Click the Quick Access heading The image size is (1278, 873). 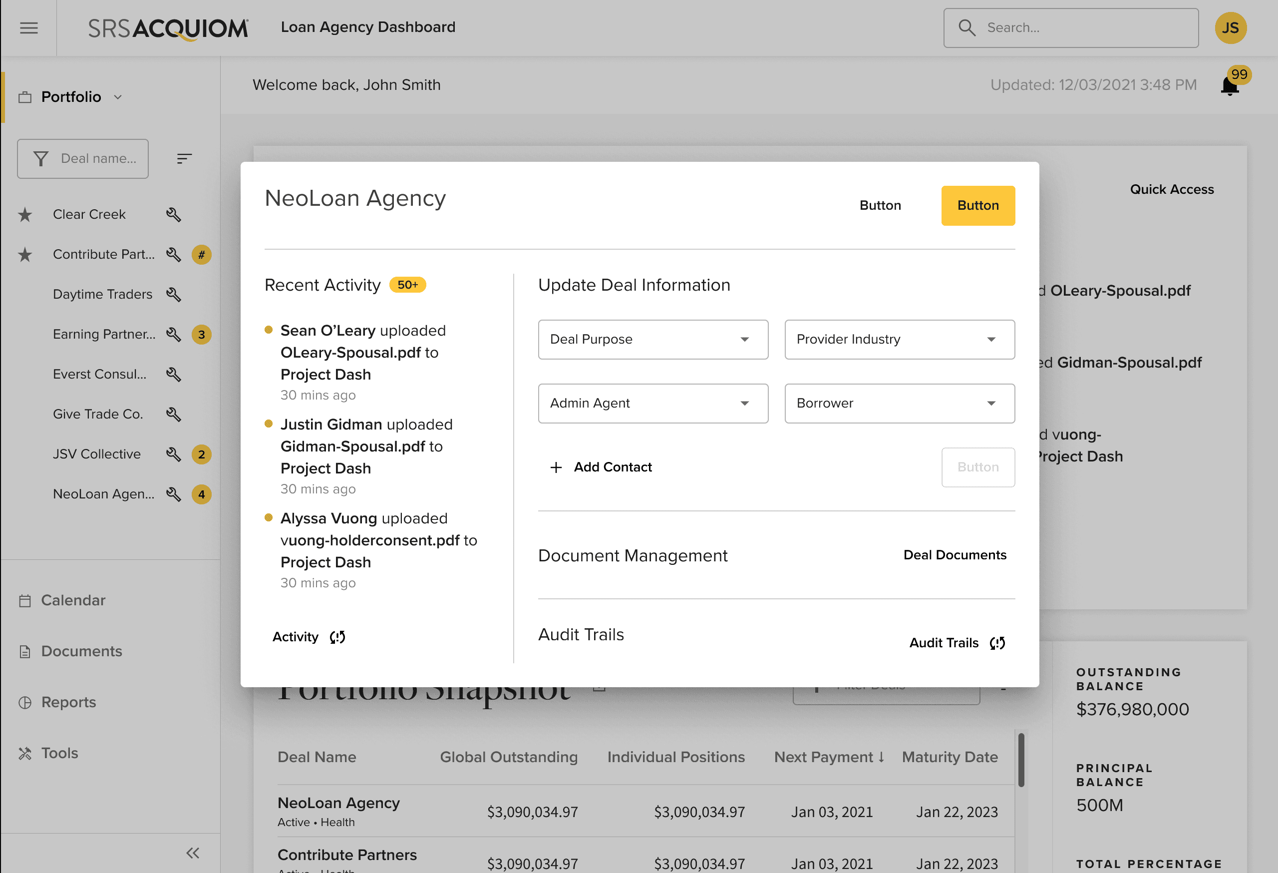click(1171, 189)
